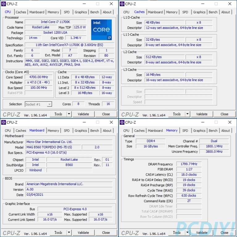237x237 pixels.
Task: Click the Code Name value Rocket Lake
Action: coord(40,27)
